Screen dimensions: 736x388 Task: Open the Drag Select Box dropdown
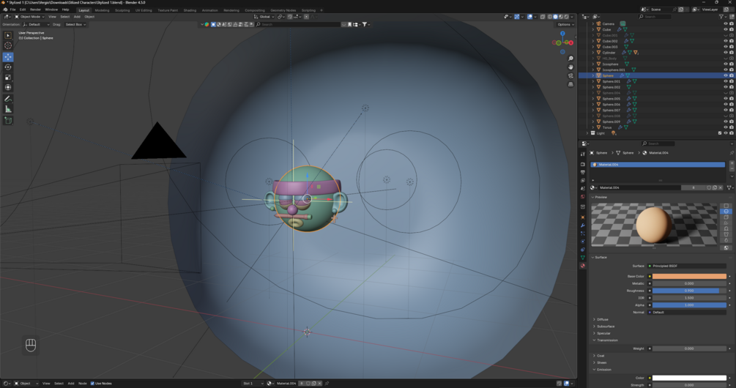pos(75,24)
